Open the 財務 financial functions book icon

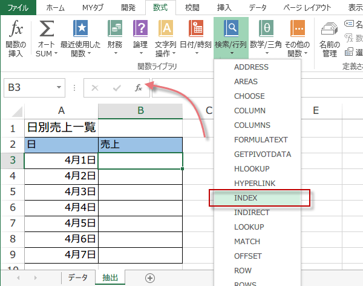pos(115,28)
